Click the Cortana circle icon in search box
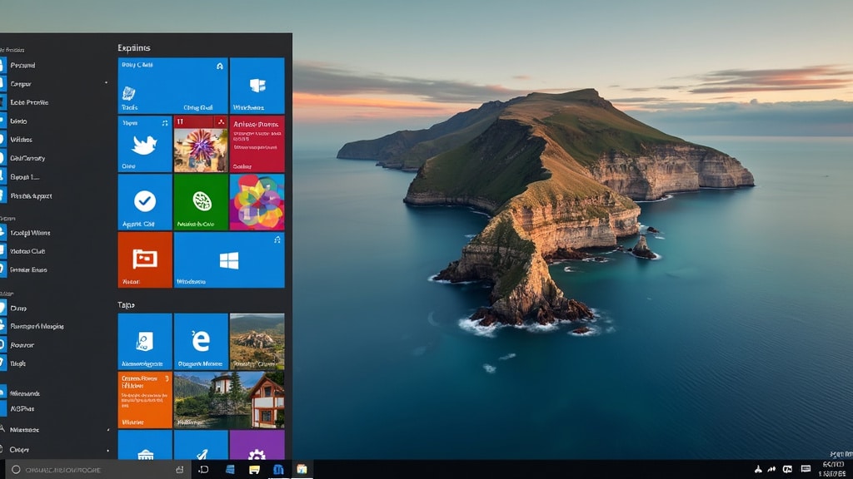 pyautogui.click(x=16, y=470)
